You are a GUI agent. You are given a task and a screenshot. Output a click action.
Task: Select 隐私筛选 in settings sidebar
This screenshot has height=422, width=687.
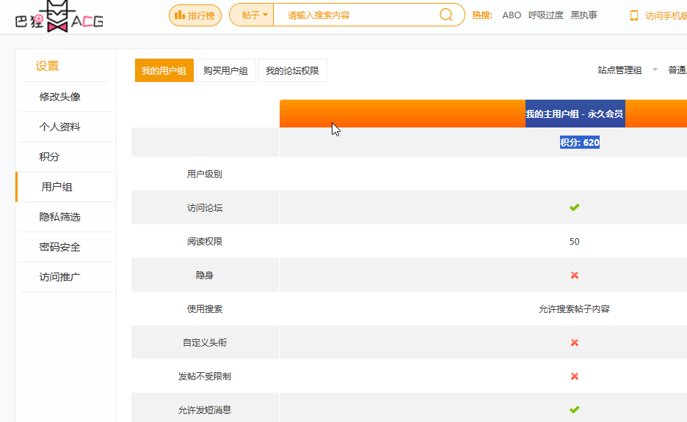[x=59, y=217]
